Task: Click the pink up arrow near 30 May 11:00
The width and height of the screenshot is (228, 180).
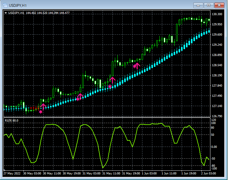Action: click(43, 107)
